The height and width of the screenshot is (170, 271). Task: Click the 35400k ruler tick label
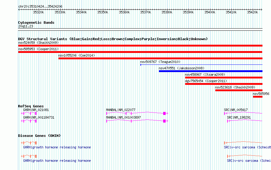210,12
